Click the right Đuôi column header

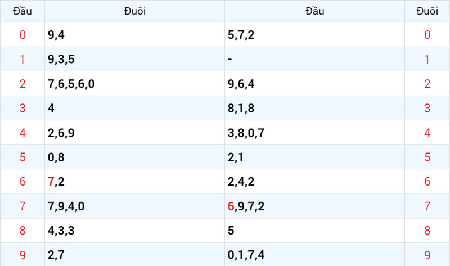tap(427, 11)
